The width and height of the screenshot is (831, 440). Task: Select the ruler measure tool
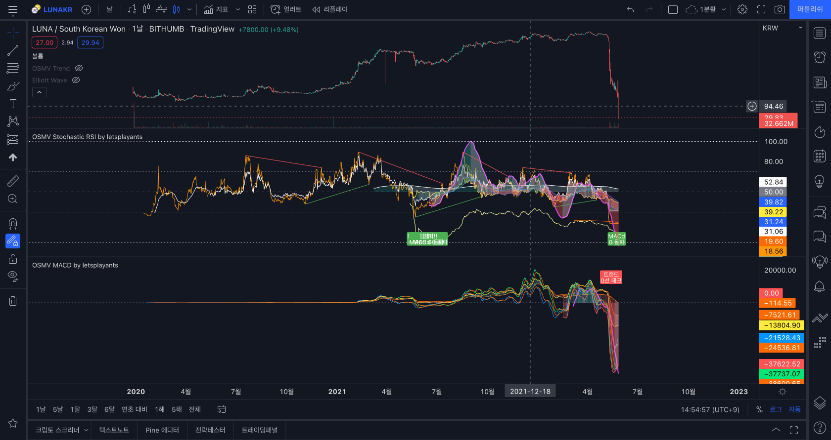[x=13, y=181]
